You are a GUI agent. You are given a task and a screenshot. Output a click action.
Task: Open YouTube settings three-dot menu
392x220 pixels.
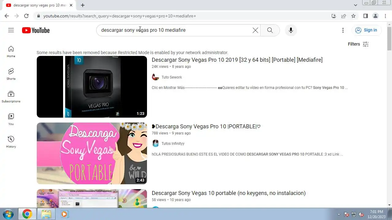(343, 30)
